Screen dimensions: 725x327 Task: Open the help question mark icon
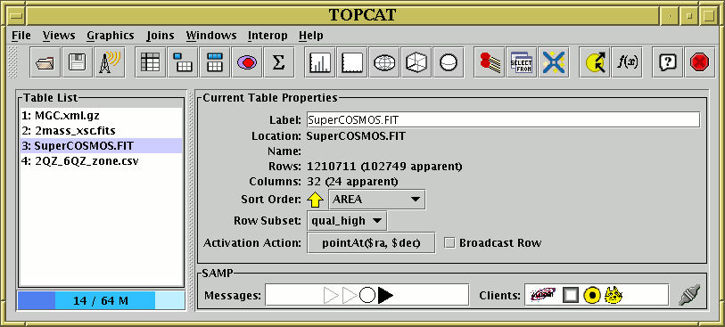point(668,62)
